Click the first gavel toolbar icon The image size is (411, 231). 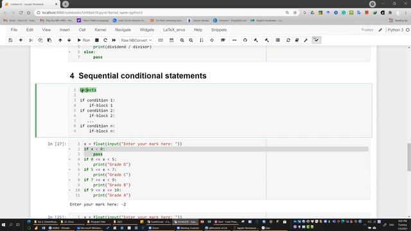(256, 40)
